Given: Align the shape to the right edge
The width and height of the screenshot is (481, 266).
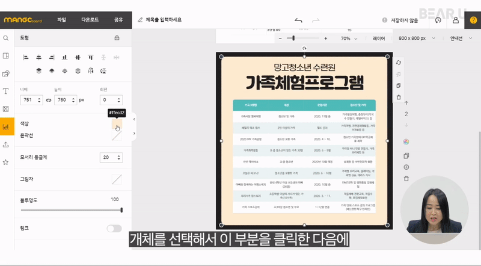Looking at the screenshot, I should 52,57.
